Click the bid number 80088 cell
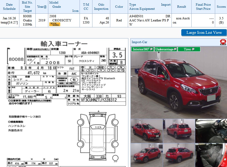The image size is (227, 167). 27,20
